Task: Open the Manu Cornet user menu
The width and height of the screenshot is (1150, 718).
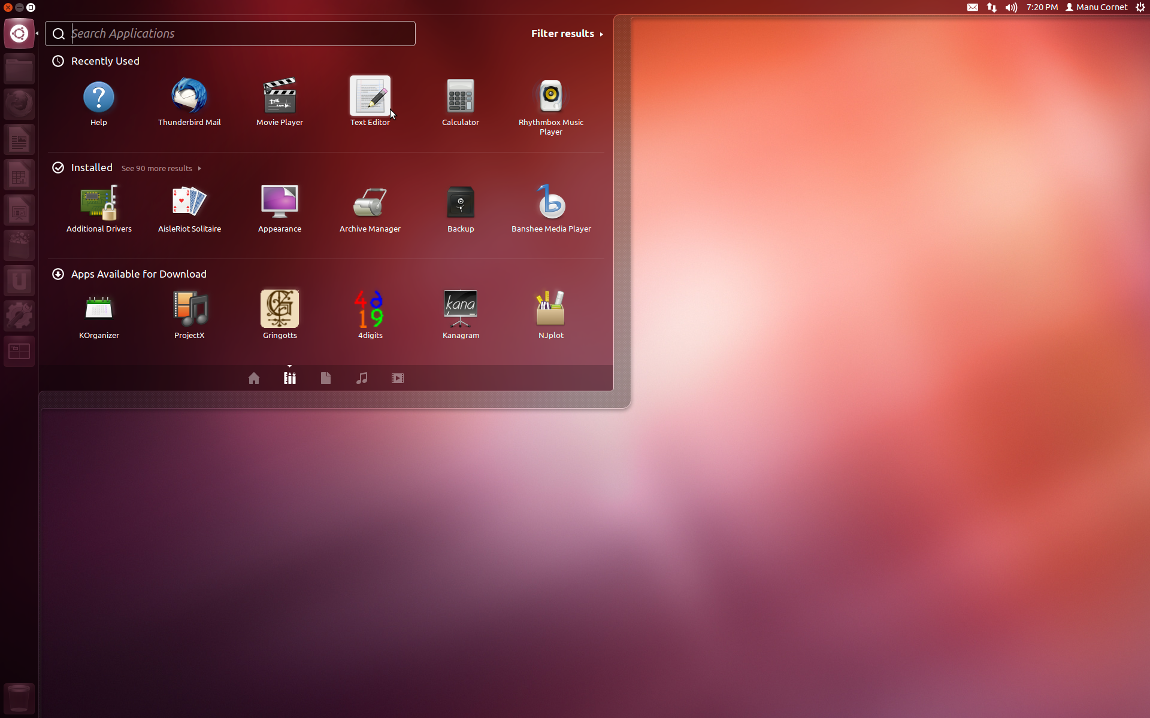Action: pos(1096,7)
